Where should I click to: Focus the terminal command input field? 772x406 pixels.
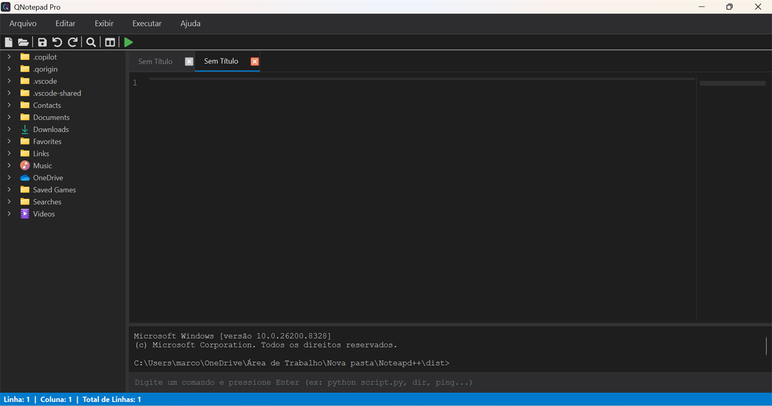[x=450, y=382]
